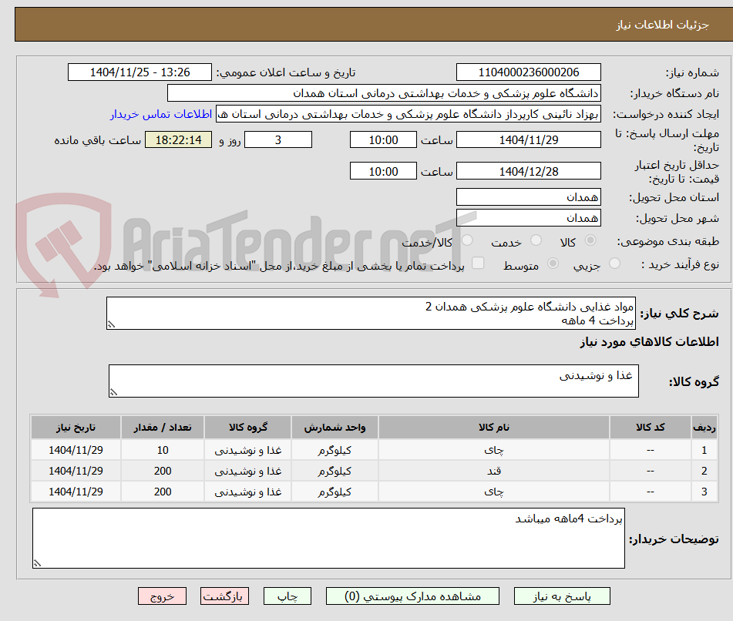Click کیلوگرم unit in row 1
The width and height of the screenshot is (733, 621).
click(x=335, y=450)
